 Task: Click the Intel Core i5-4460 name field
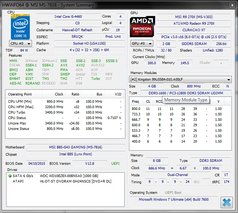(x=68, y=17)
